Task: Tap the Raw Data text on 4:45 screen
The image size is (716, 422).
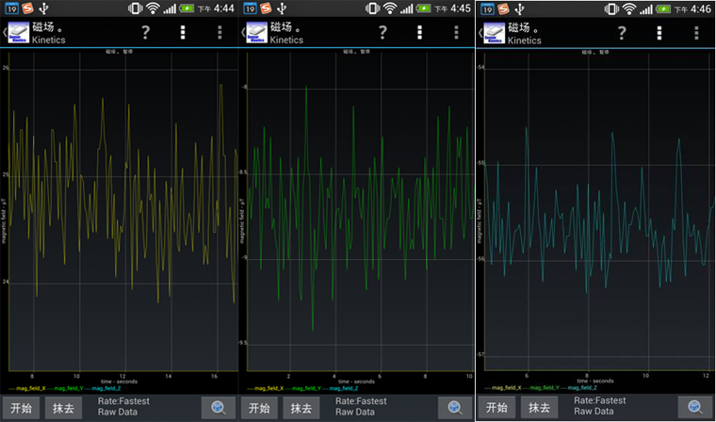Action: [355, 412]
